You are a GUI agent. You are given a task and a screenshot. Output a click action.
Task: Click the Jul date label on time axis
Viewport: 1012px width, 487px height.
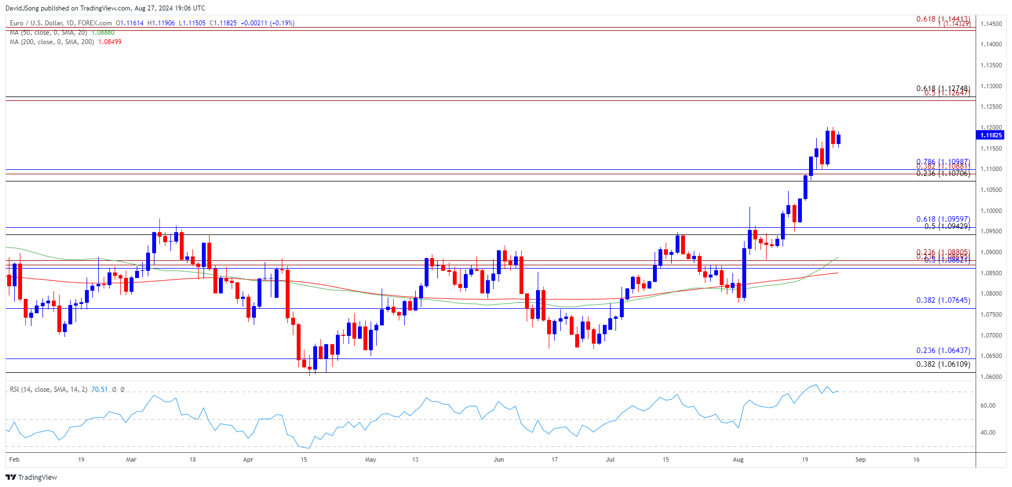[610, 459]
